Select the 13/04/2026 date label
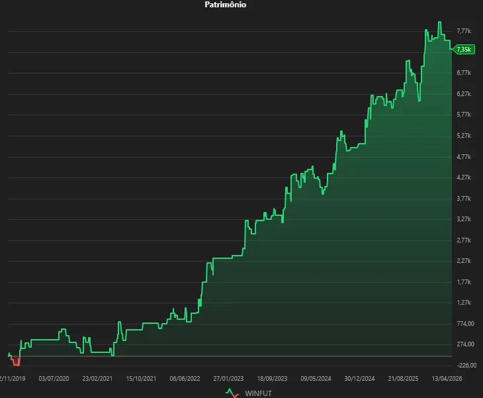 click(x=447, y=379)
